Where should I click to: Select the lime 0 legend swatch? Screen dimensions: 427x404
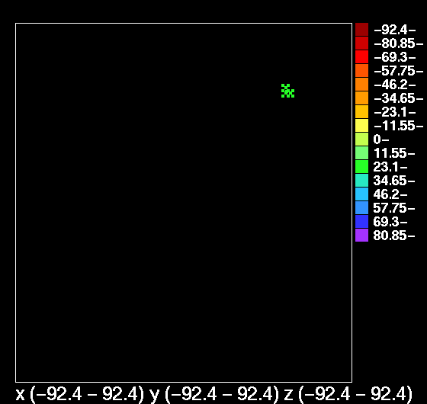[x=361, y=139]
